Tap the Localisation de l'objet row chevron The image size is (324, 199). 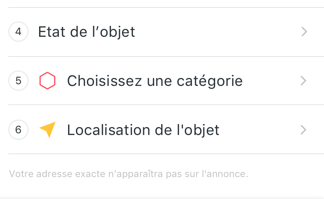(x=304, y=130)
